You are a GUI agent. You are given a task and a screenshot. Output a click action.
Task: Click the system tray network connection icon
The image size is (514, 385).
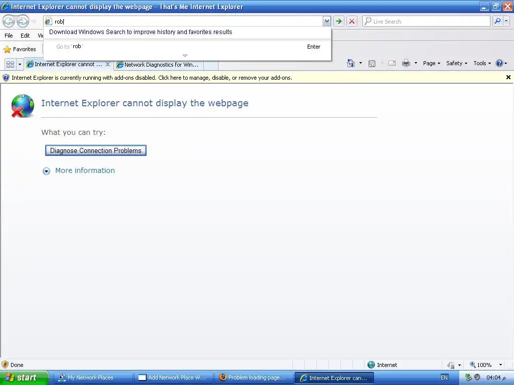click(x=468, y=377)
